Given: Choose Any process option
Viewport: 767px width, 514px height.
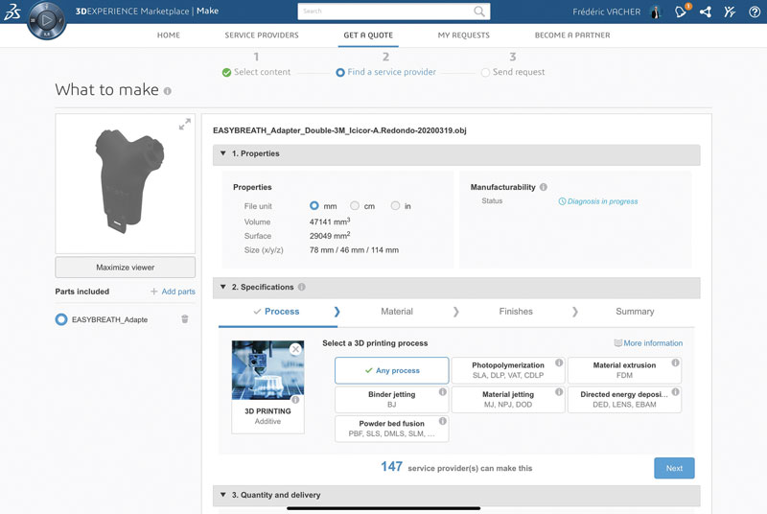Looking at the screenshot, I should tap(392, 370).
